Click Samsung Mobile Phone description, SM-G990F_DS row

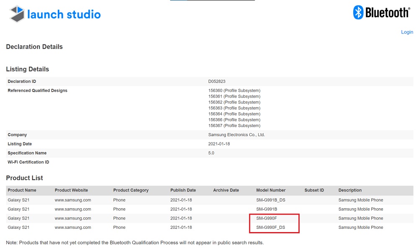click(361, 227)
